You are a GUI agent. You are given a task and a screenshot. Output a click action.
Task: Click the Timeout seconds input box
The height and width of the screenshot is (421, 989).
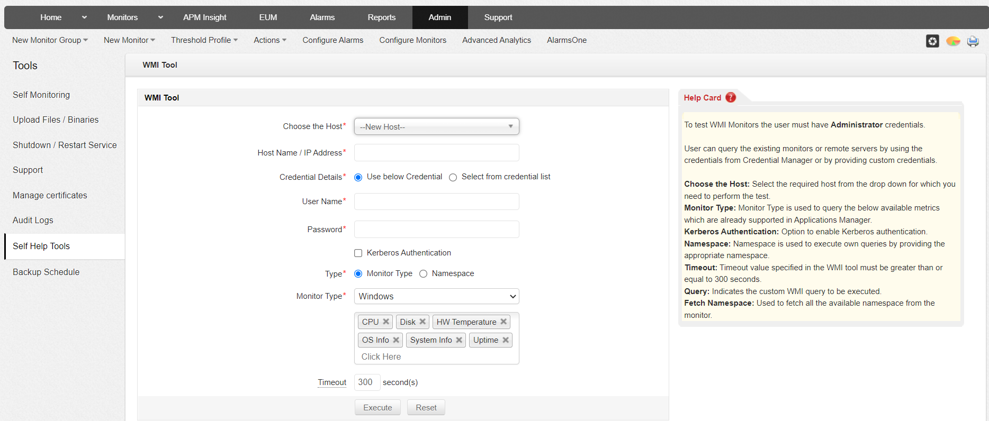(366, 382)
